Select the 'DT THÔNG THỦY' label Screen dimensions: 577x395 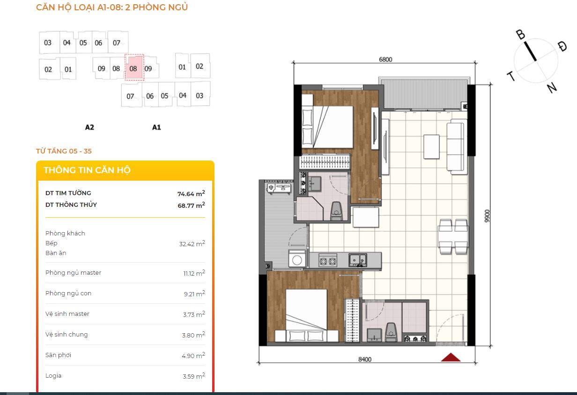tap(71, 205)
